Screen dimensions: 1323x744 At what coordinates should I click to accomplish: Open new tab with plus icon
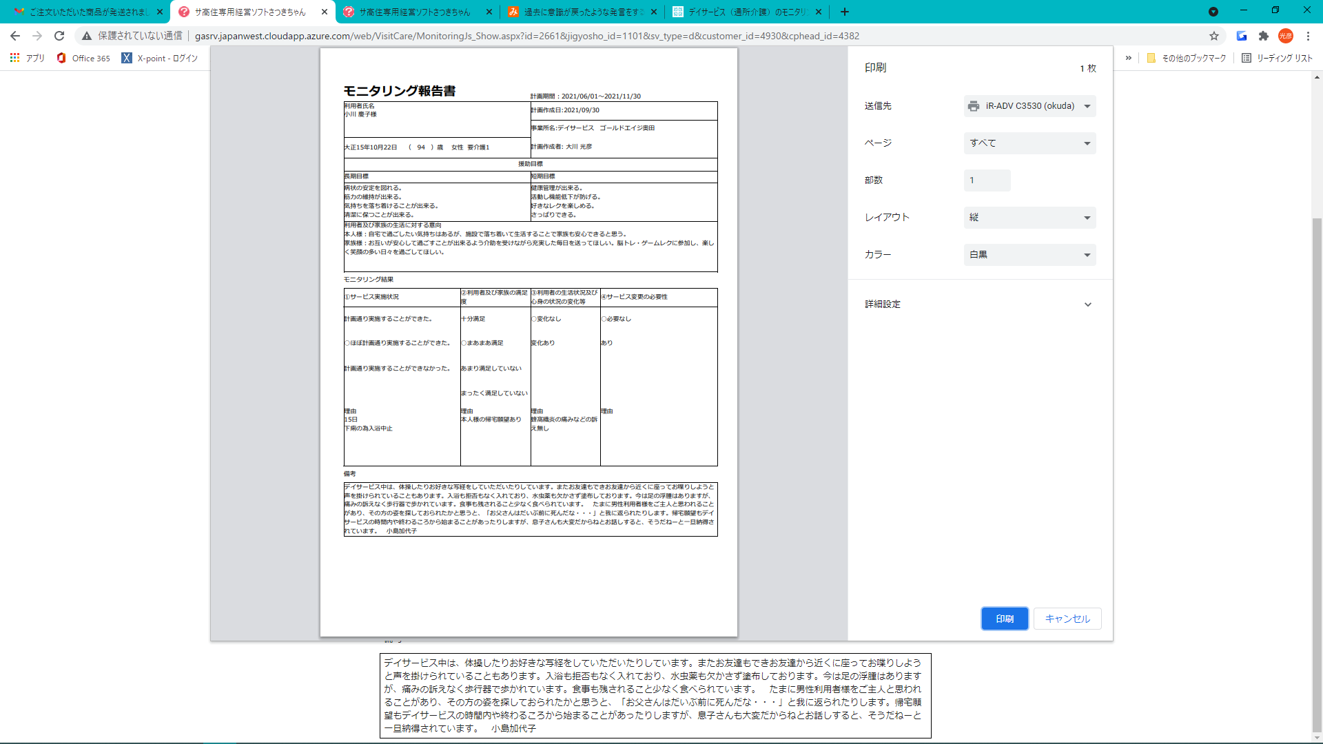click(x=845, y=12)
